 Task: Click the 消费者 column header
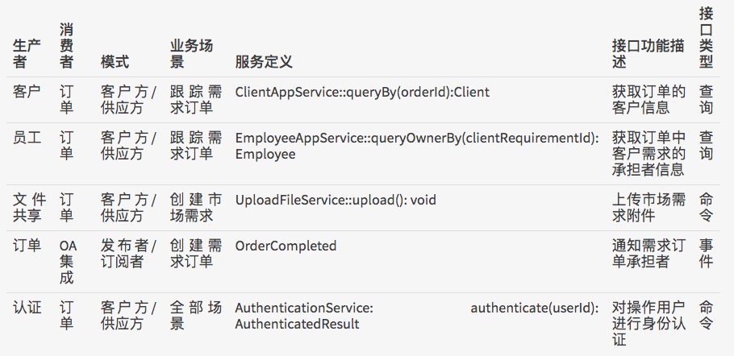[67, 45]
